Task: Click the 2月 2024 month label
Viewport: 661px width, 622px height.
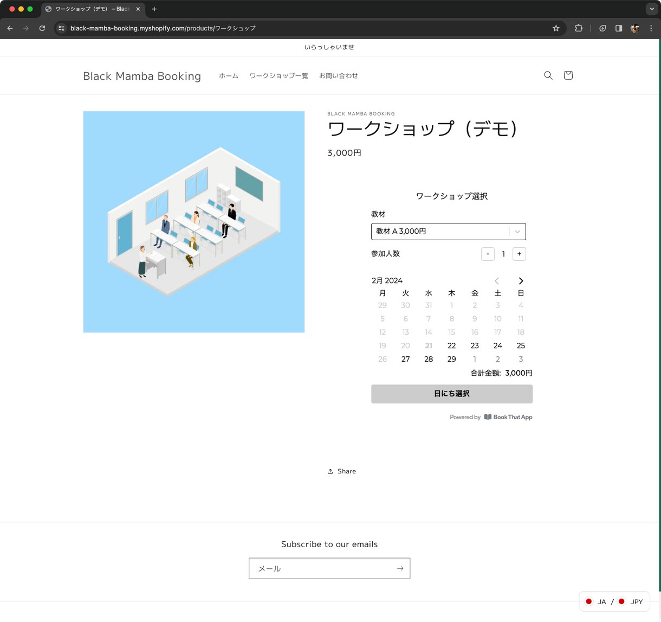Action: [x=387, y=280]
